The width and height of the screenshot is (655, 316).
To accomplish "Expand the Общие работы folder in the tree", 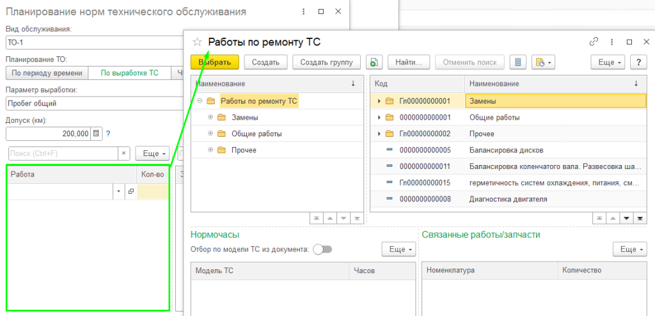I will tap(210, 134).
